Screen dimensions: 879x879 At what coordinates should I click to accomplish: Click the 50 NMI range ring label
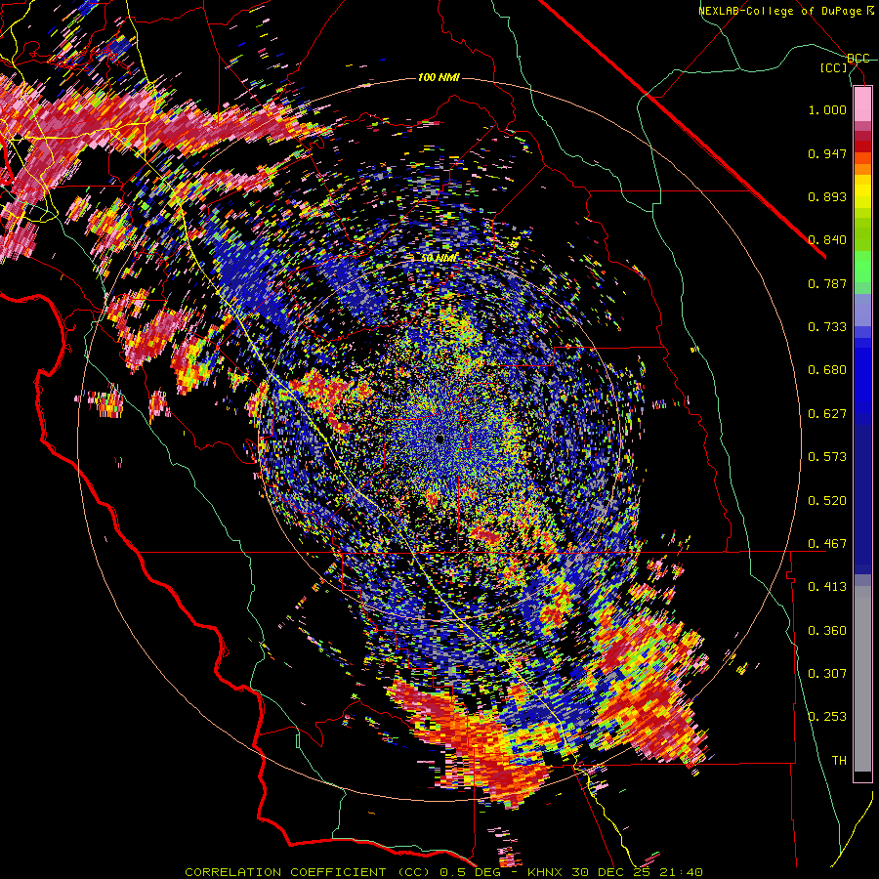point(439,259)
